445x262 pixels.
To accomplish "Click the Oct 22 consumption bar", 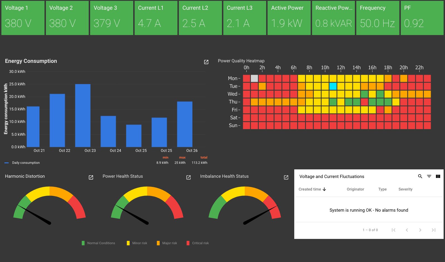I will point(57,120).
